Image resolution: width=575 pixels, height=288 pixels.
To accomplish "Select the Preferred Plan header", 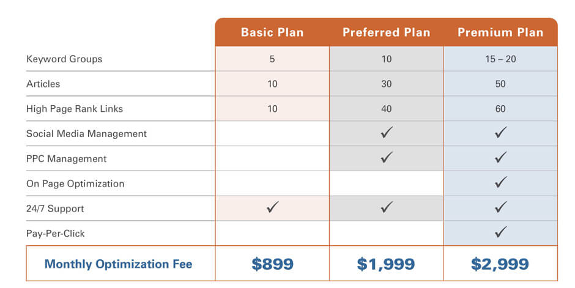I will 386,32.
